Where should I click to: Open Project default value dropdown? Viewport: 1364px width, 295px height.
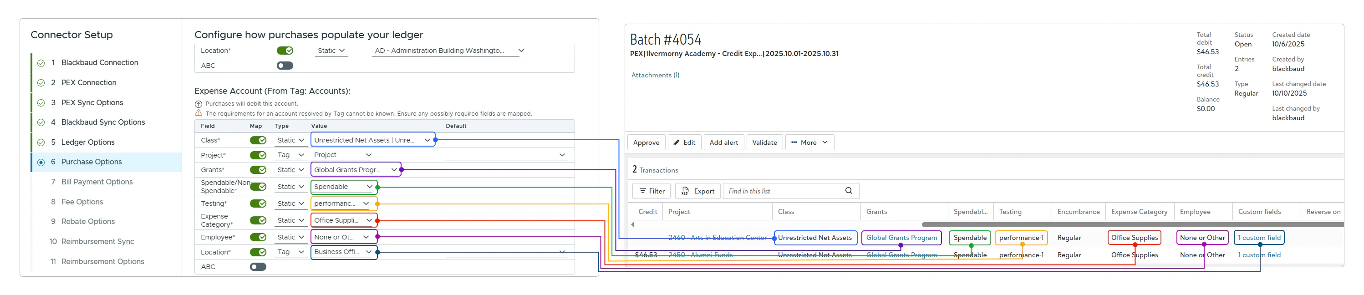(506, 155)
